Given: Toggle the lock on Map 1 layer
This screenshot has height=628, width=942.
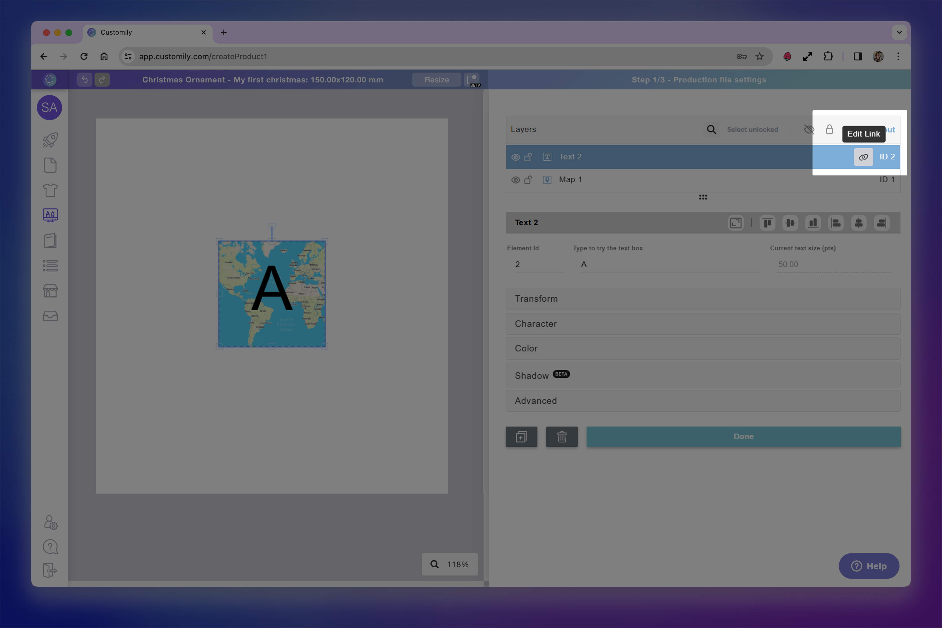Looking at the screenshot, I should (528, 180).
